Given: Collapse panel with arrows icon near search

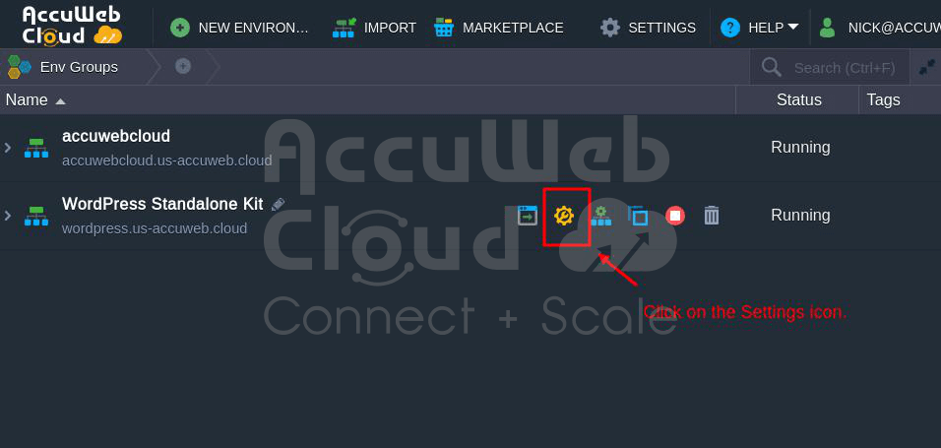Looking at the screenshot, I should [927, 67].
